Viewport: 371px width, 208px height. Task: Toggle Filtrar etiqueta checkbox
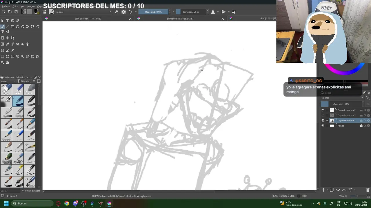[x=23, y=191]
